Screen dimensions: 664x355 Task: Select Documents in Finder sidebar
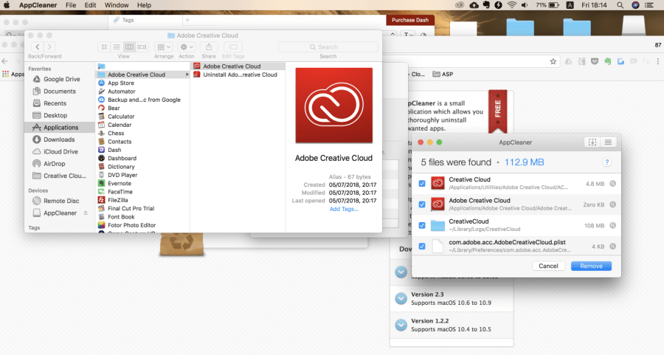(x=59, y=91)
